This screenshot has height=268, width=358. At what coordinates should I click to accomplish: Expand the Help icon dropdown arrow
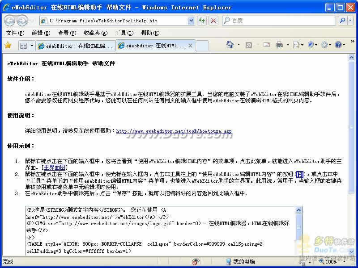click(344, 45)
